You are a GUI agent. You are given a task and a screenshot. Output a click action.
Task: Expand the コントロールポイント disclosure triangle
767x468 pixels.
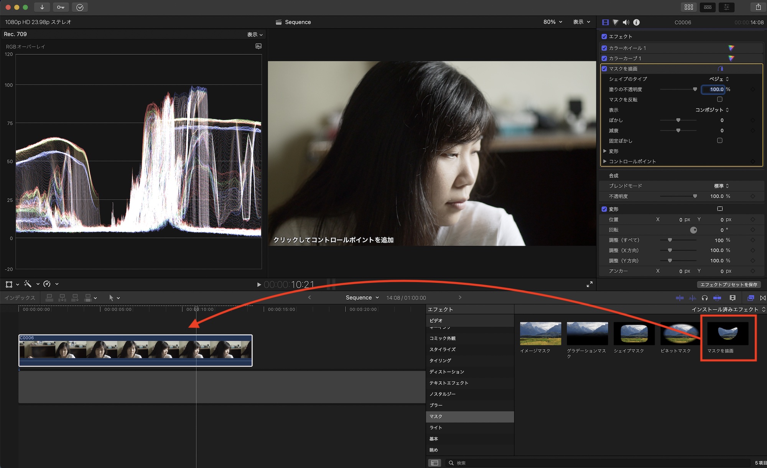[605, 161]
